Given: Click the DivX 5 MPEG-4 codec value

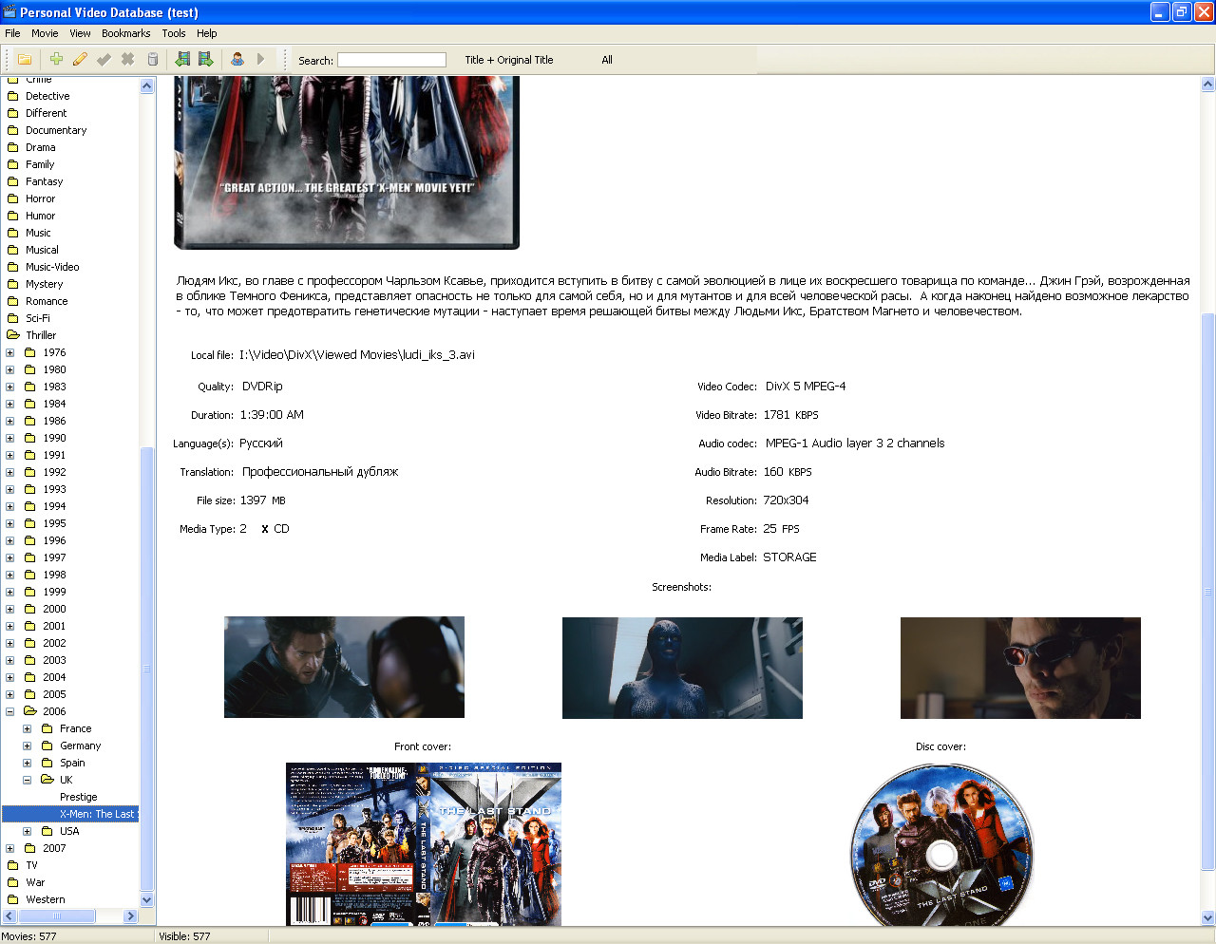Looking at the screenshot, I should 806,387.
